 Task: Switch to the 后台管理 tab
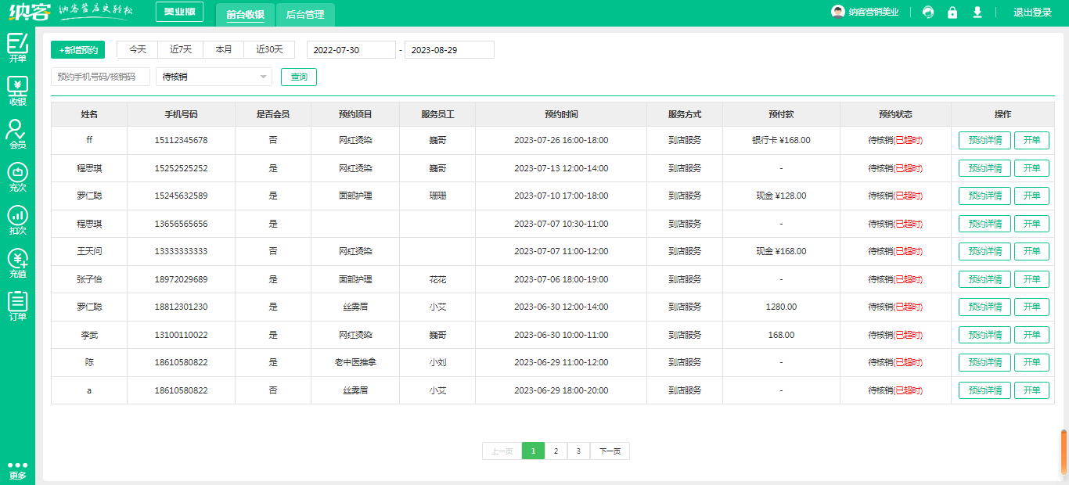tap(305, 14)
